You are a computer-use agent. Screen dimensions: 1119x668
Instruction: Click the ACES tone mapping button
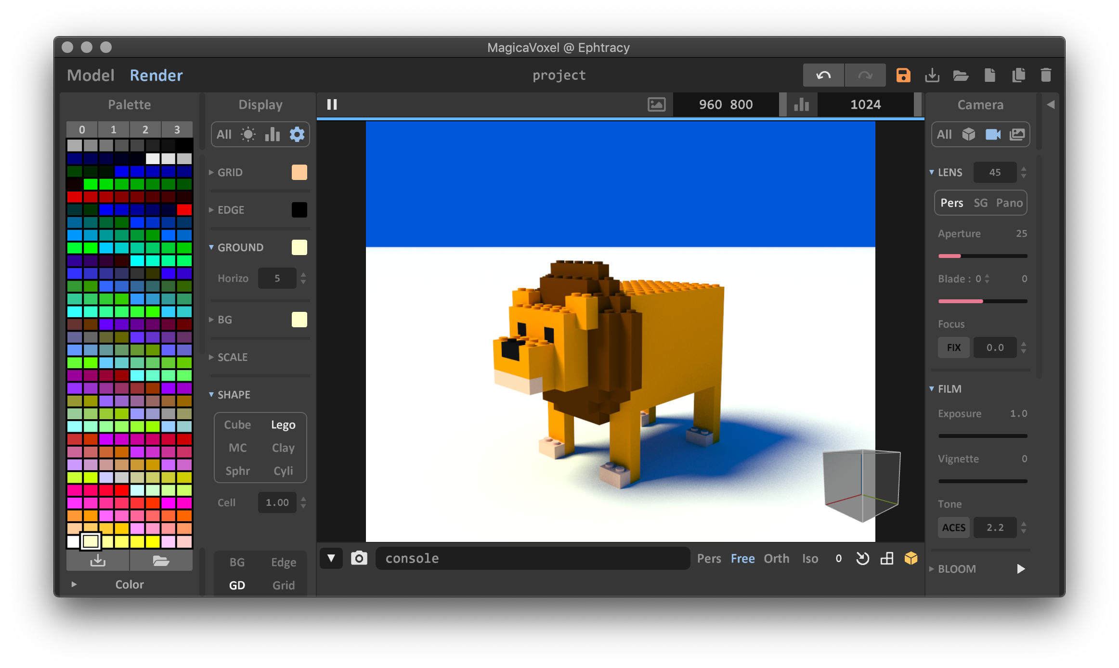[x=954, y=527]
